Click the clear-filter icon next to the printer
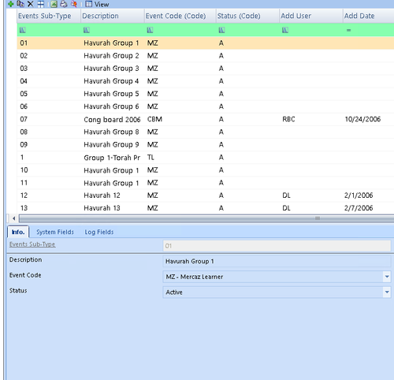 tap(74, 4)
